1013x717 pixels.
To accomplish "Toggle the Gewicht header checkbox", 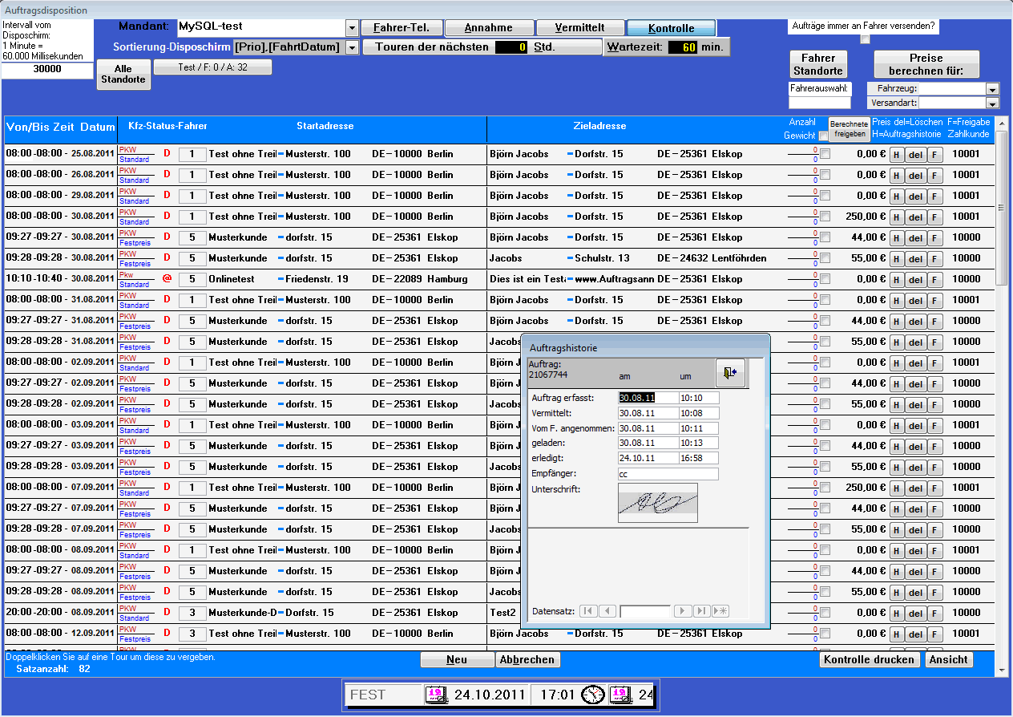I will 823,136.
